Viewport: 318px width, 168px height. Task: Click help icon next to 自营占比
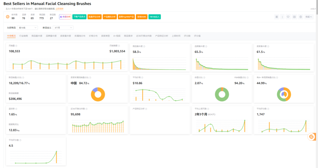204,77
